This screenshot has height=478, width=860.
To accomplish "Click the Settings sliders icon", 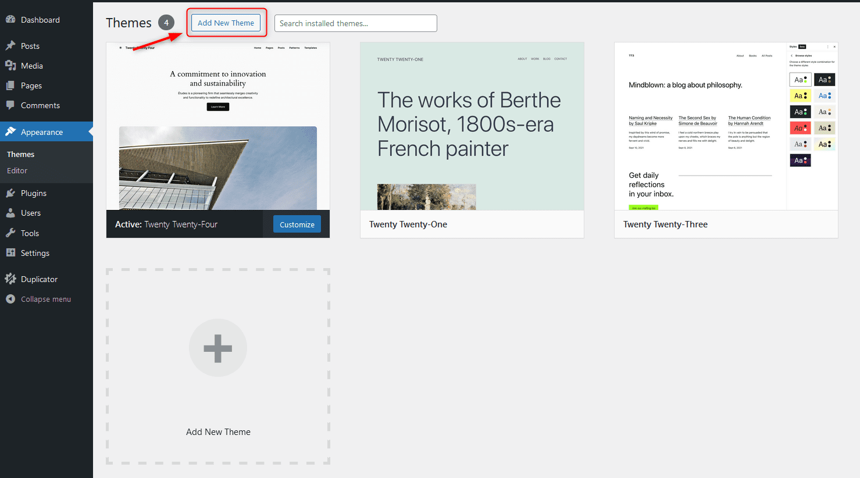I will tap(10, 253).
